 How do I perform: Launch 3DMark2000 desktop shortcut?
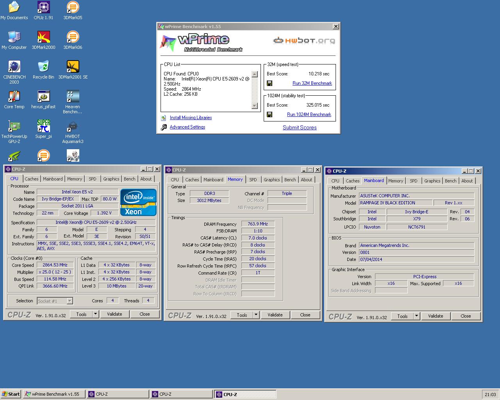(x=43, y=40)
